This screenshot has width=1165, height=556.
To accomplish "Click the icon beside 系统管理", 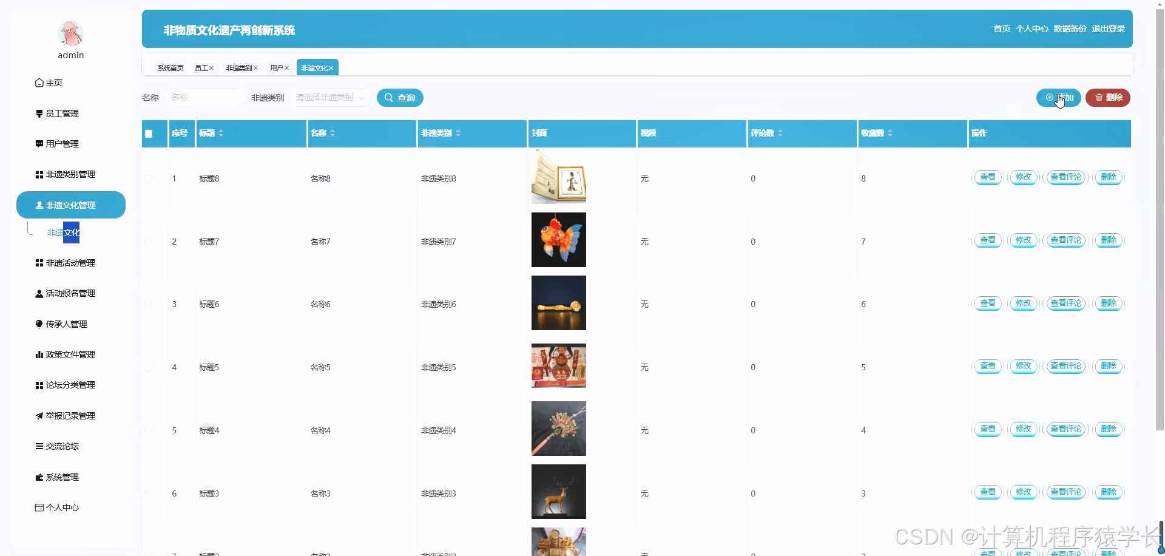I will 39,477.
